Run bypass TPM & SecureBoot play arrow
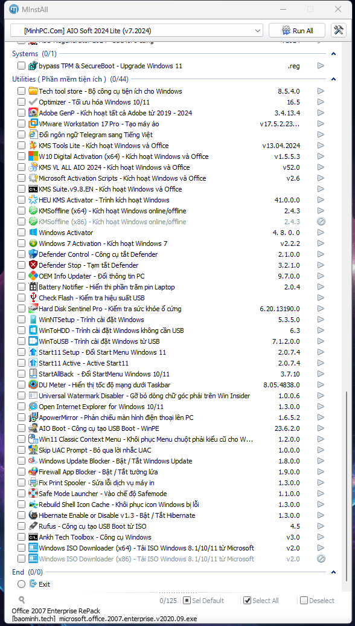Screen dimensions: 355x626 pyautogui.click(x=321, y=65)
